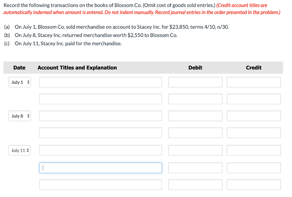Image resolution: width=292 pixels, height=197 pixels.
Task: Click the Account Titles and Explanation header
Action: pos(77,67)
